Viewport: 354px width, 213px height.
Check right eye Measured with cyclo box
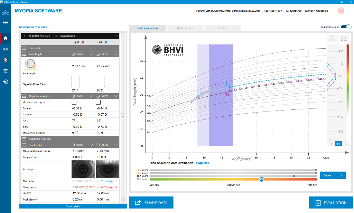tap(74, 102)
